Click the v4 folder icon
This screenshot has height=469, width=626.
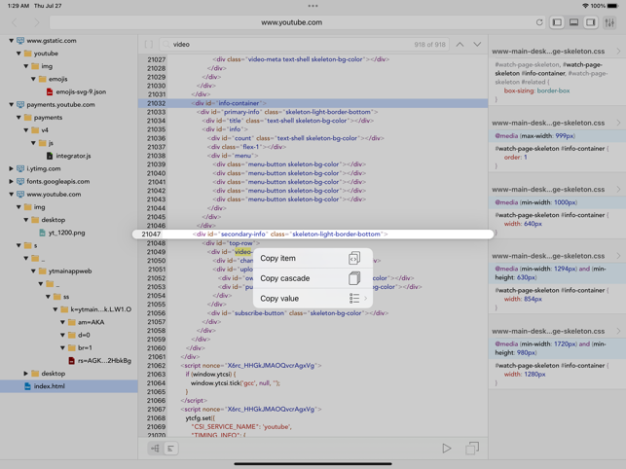point(35,130)
